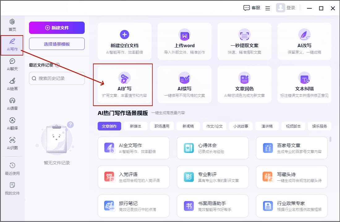Open the 文本纠错 error-correction card
340x222 pixels.
pos(304,84)
